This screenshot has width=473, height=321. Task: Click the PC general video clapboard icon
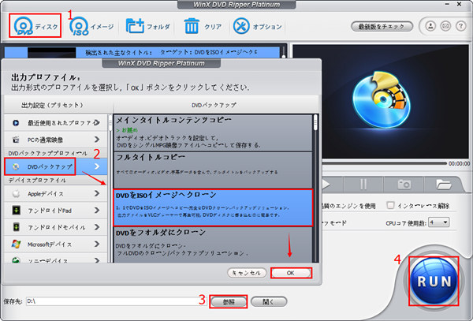(16, 140)
